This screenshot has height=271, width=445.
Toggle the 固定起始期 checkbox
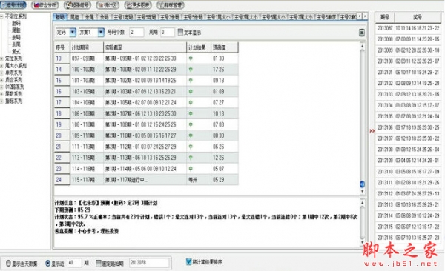(x=99, y=264)
